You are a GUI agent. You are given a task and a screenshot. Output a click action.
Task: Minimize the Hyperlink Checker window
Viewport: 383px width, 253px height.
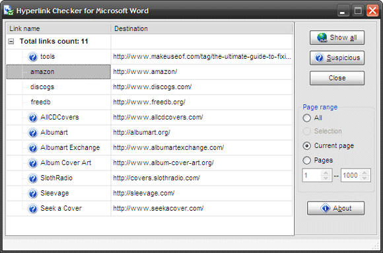pos(343,11)
